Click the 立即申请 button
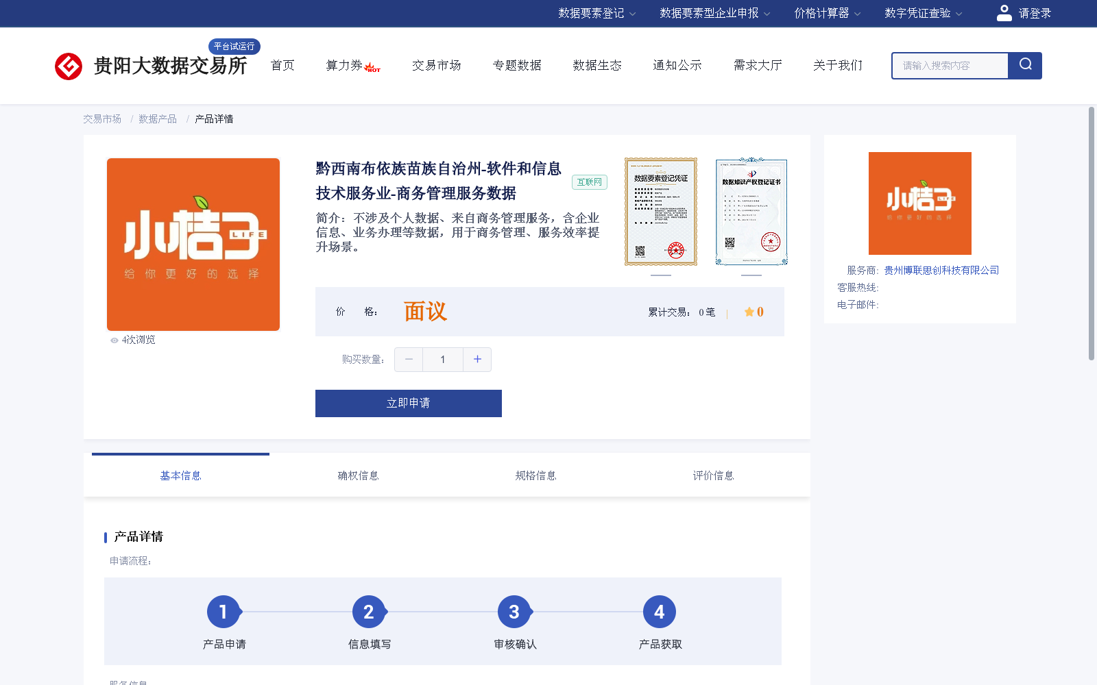1097x685 pixels. tap(409, 403)
